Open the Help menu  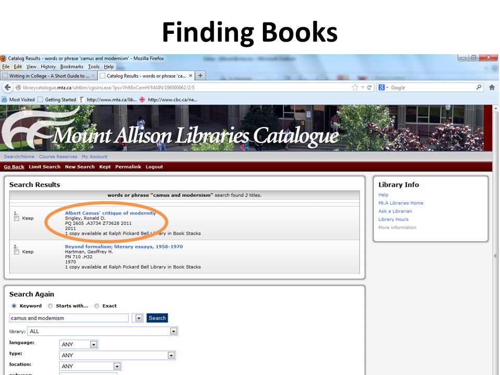109,67
